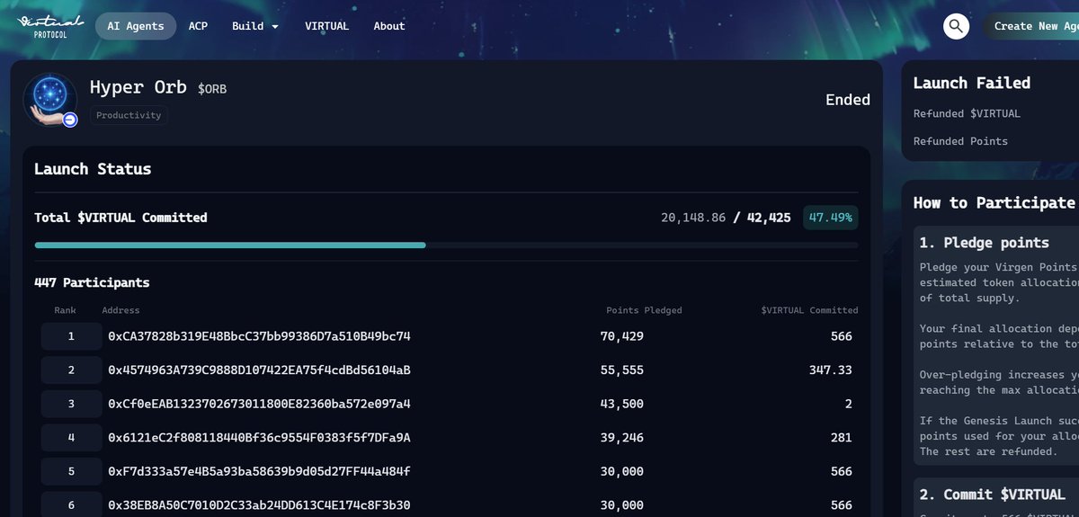
Task: Select address 0x38EB8A50C7010D2C33ab24DD613C4E174c8F3b30
Action: tap(259, 504)
